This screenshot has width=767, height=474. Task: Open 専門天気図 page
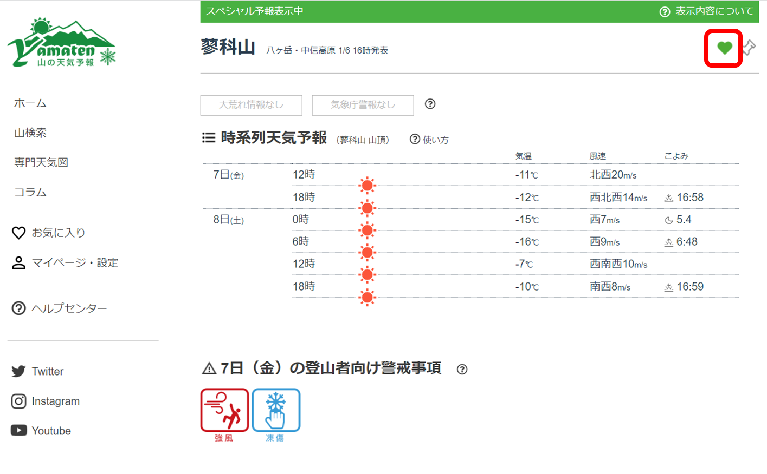click(41, 162)
